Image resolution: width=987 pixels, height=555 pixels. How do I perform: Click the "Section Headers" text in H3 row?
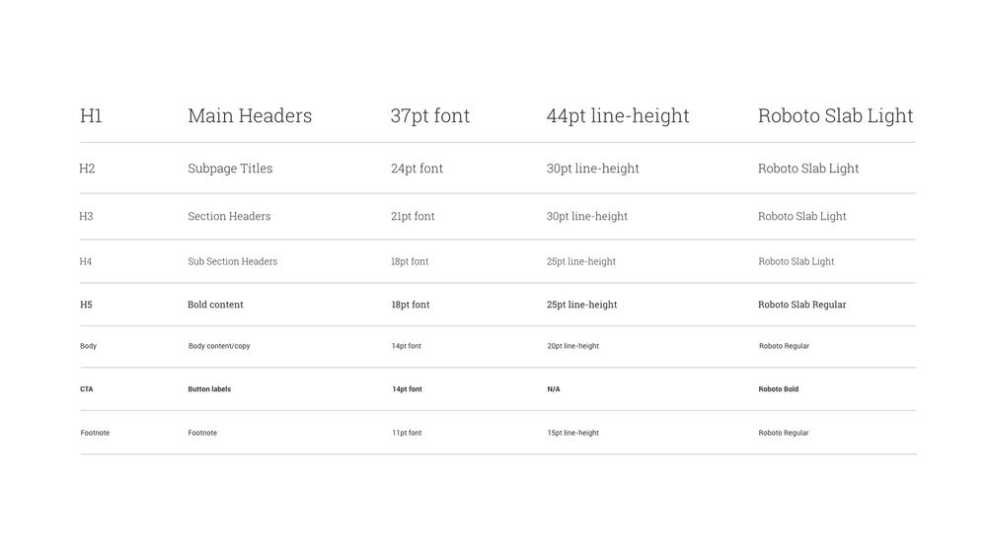tap(229, 216)
